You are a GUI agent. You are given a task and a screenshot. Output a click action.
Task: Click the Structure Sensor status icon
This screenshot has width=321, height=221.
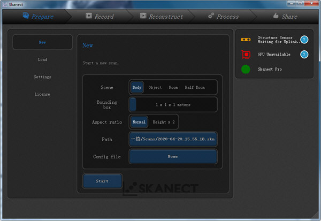(246, 40)
